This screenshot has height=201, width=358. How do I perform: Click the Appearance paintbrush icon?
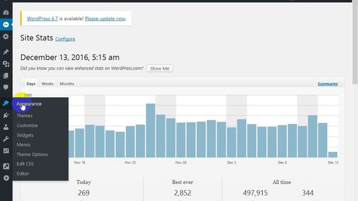(6, 103)
